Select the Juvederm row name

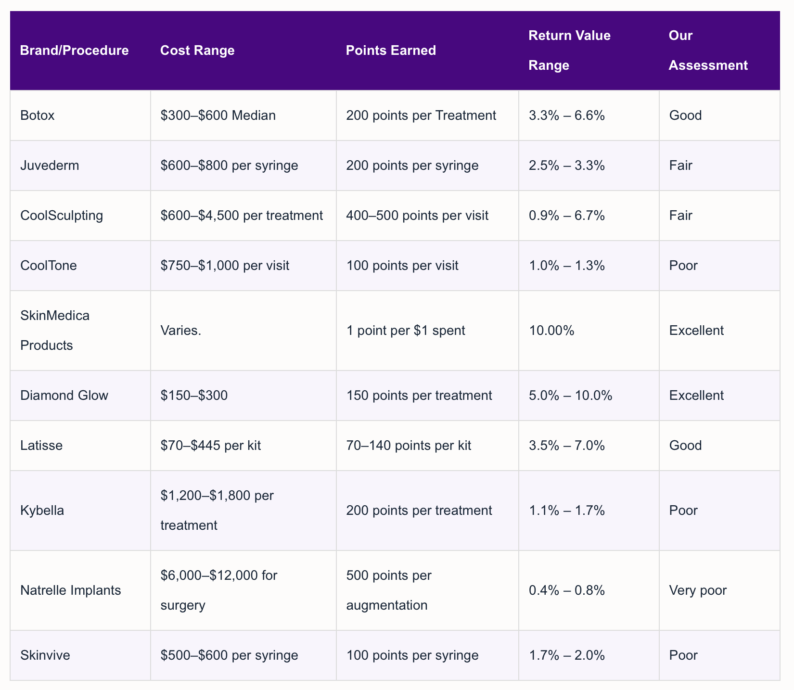50,166
